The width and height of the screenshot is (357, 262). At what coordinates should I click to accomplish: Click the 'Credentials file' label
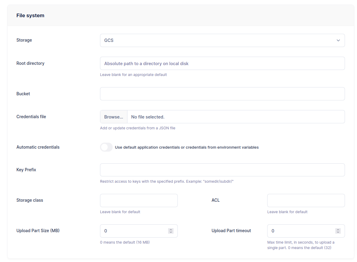coord(31,117)
